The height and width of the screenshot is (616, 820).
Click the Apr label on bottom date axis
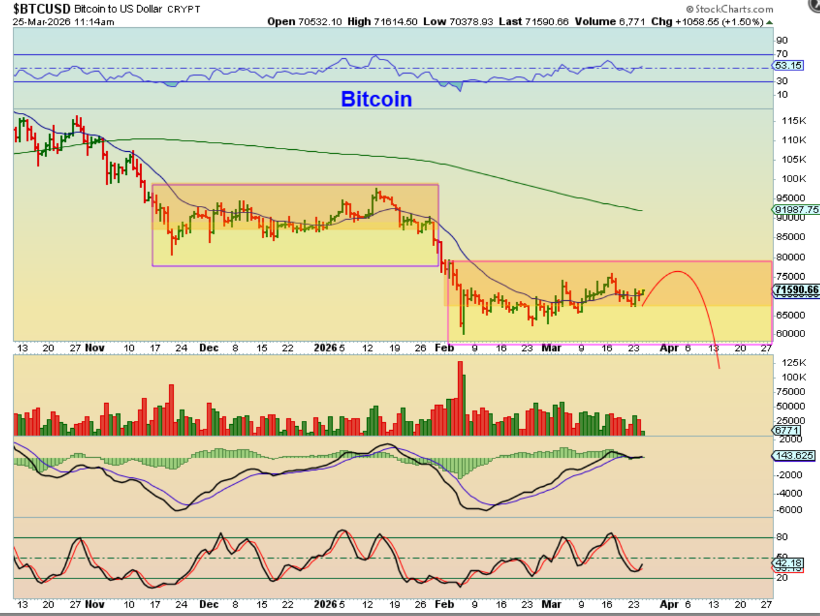click(669, 604)
